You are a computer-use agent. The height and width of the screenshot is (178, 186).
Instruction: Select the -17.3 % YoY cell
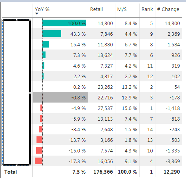point(60,161)
